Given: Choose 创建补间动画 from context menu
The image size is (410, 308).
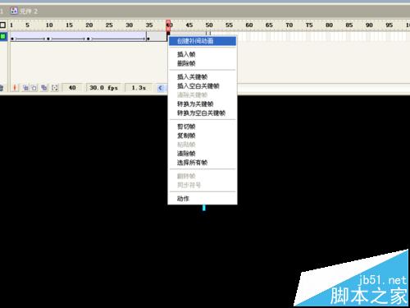Looking at the screenshot, I should coord(203,41).
